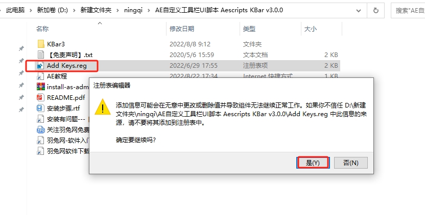Click the search box for this folder
Viewport: 425px width, 215px height.
pos(409,10)
